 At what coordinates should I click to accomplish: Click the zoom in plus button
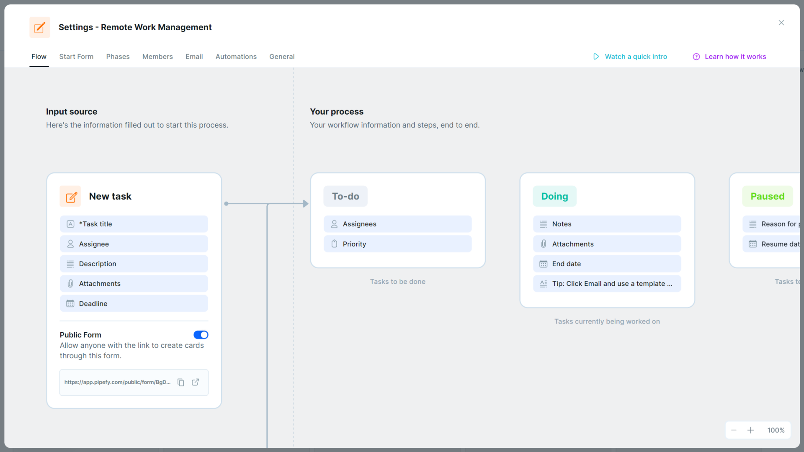coord(751,430)
